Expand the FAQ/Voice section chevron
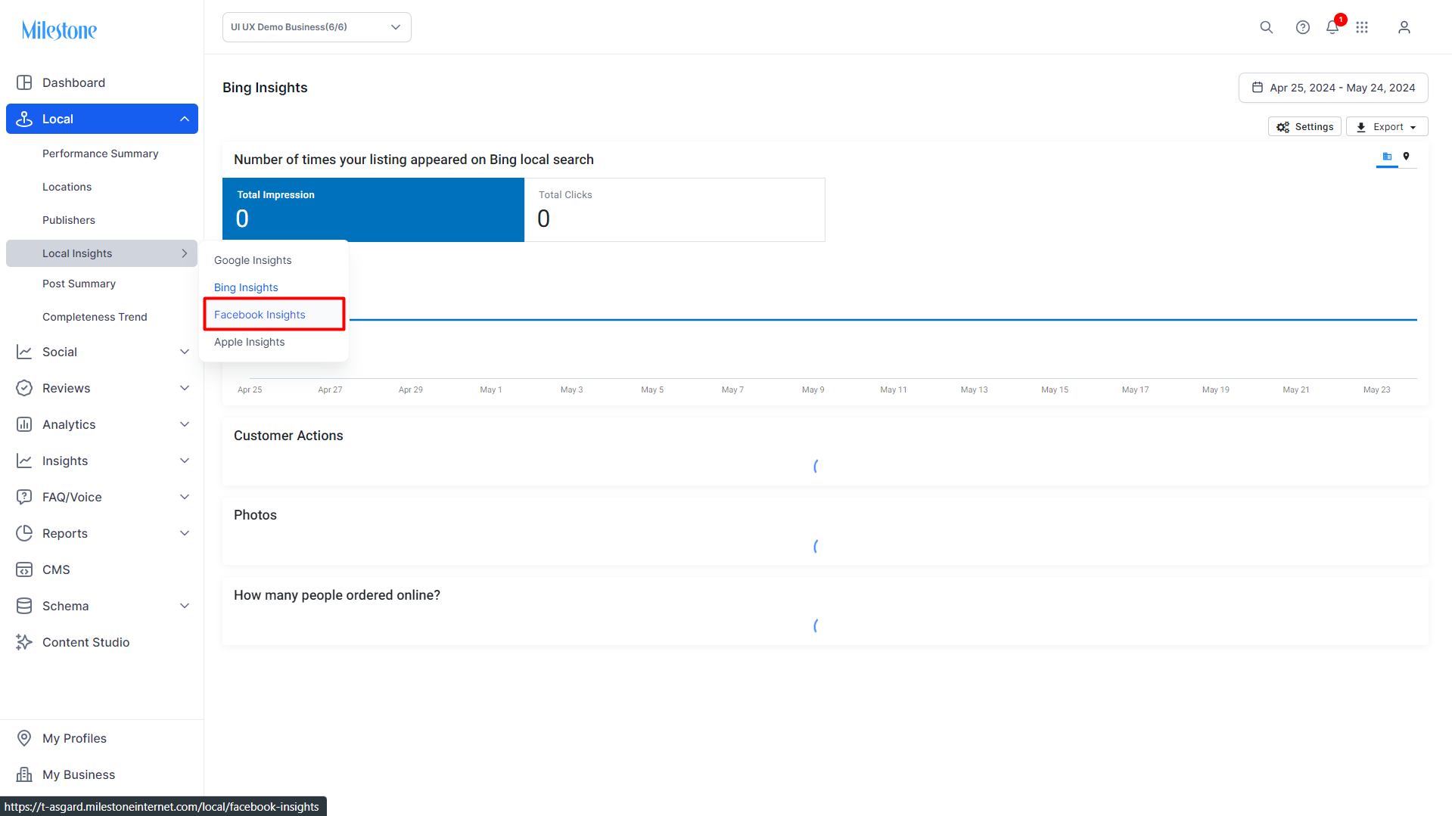Viewport: 1452px width, 816px height. tap(184, 497)
